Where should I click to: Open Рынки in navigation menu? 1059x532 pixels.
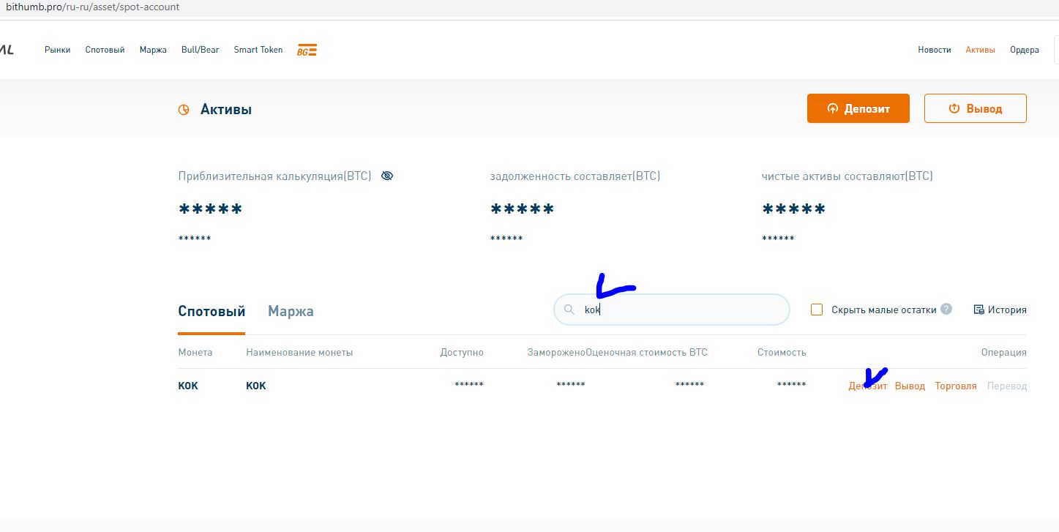58,50
